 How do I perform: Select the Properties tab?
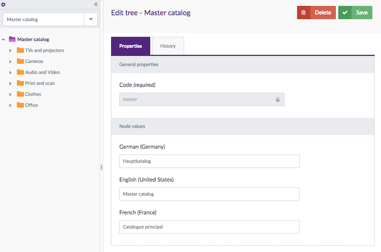coord(130,46)
